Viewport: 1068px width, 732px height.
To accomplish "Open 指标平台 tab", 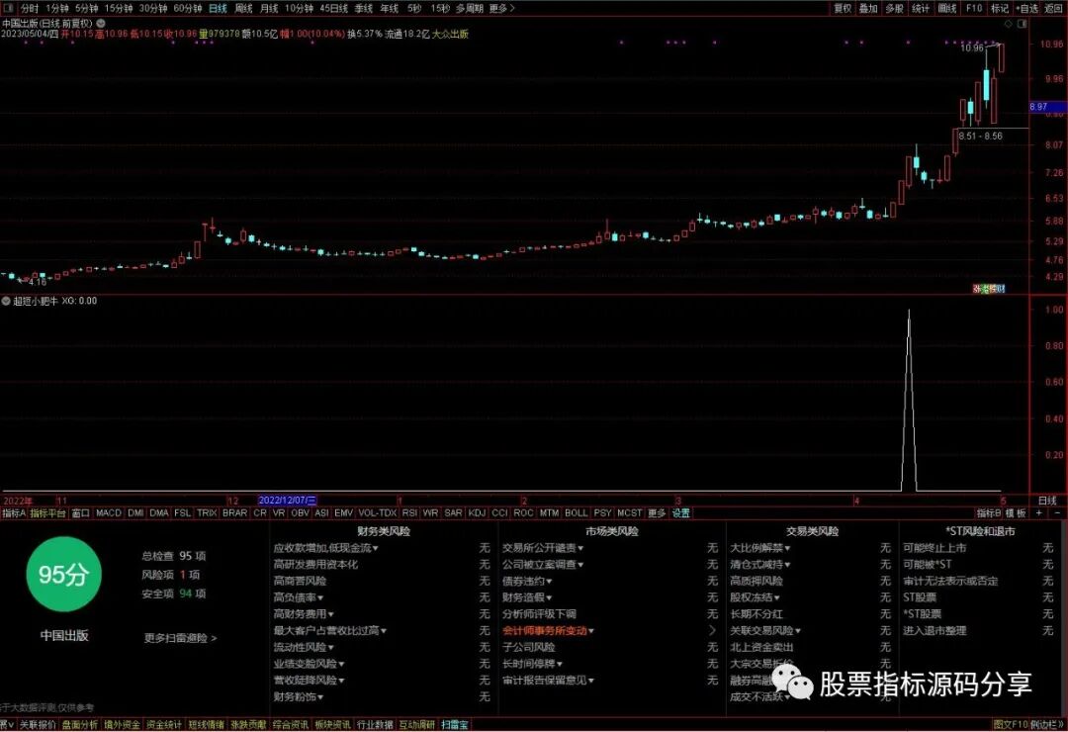I will (x=47, y=512).
